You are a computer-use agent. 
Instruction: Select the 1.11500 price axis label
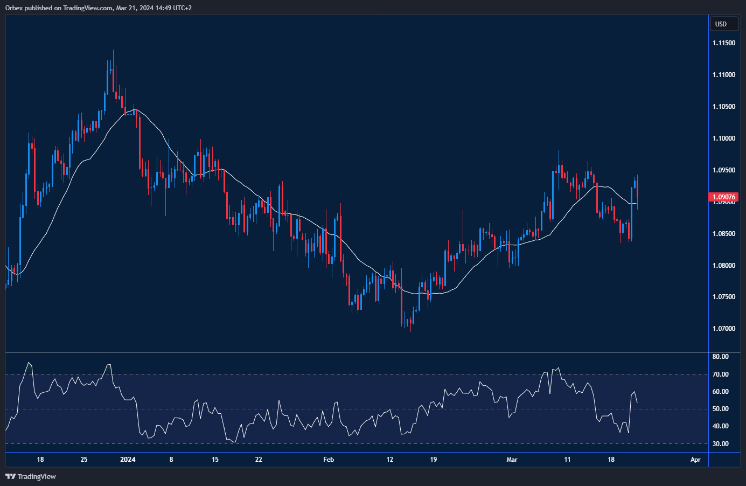(723, 43)
